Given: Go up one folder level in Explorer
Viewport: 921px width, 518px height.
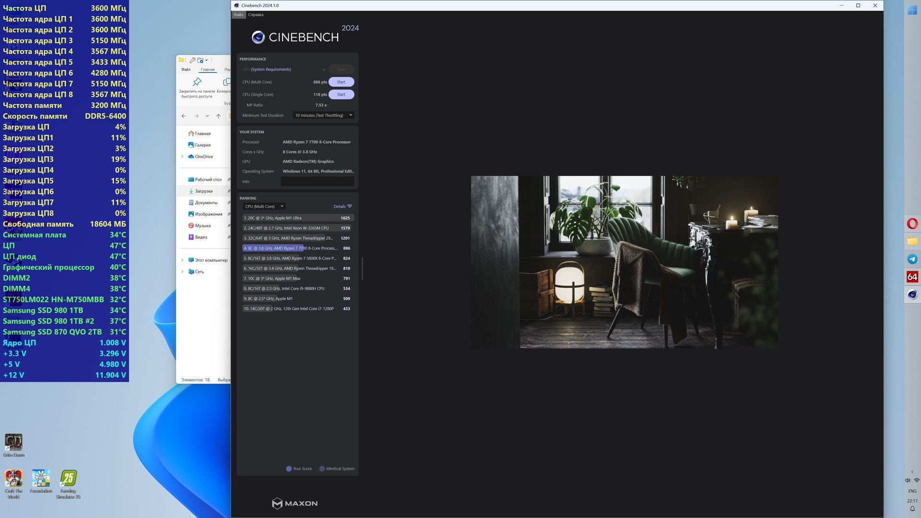Looking at the screenshot, I should pyautogui.click(x=218, y=116).
